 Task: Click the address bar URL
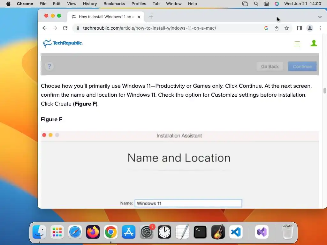pos(149,28)
